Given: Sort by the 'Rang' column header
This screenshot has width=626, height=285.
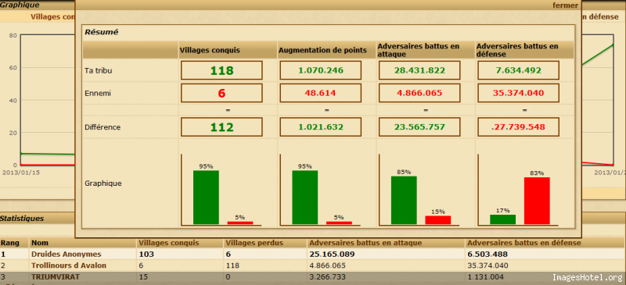Looking at the screenshot, I should point(8,243).
